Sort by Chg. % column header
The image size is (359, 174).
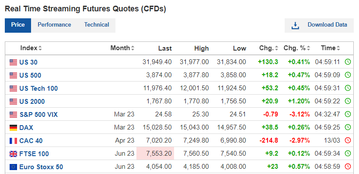tap(297, 48)
